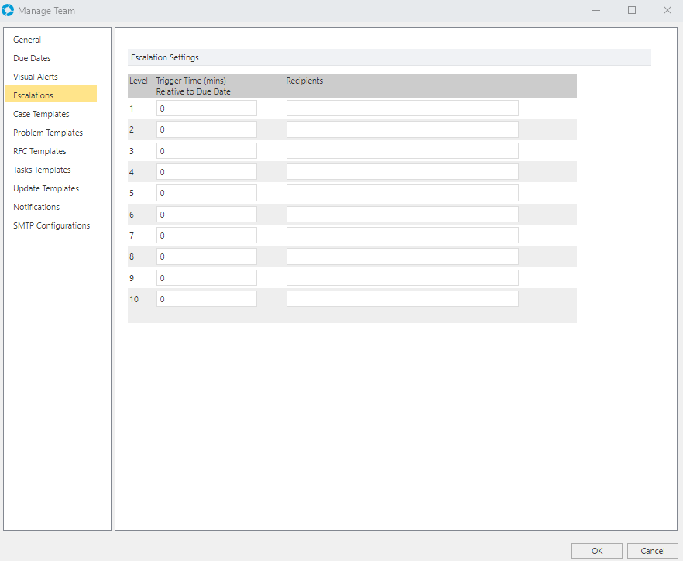Select Level 7 trigger time field
The image size is (683, 561).
tap(206, 236)
